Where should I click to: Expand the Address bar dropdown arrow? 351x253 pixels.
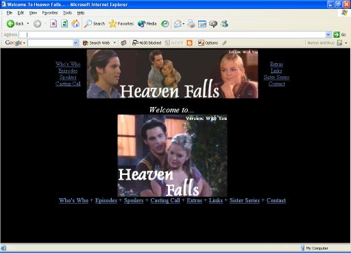click(328, 34)
